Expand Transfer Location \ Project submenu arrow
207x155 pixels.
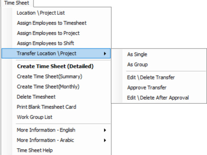pyautogui.click(x=105, y=54)
